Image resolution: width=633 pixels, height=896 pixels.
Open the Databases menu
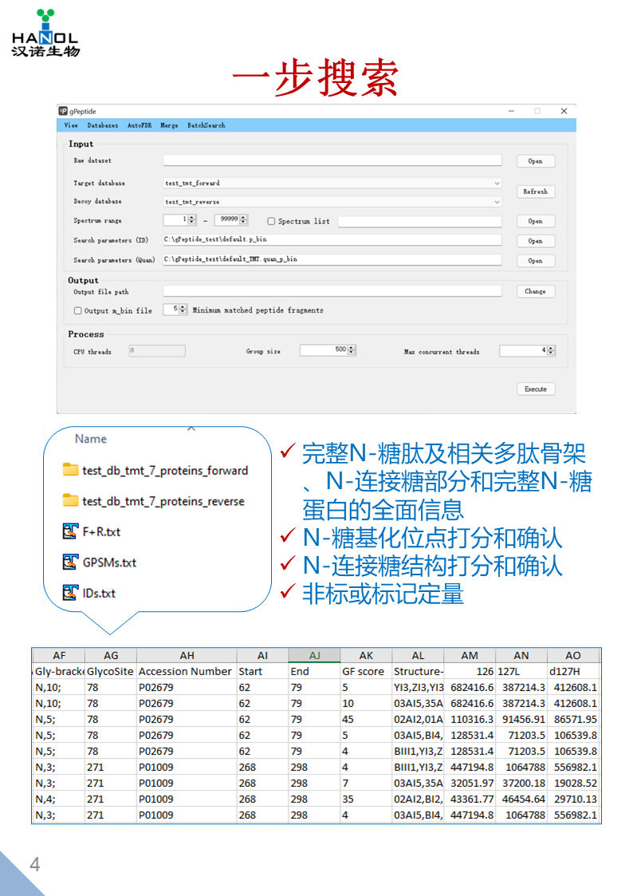pyautogui.click(x=103, y=125)
